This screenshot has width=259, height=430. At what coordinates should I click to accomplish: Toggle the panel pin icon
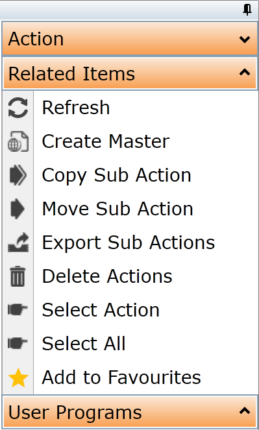(247, 10)
